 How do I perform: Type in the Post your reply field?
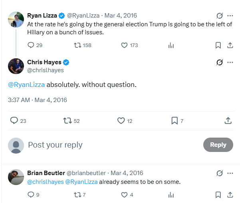click(x=112, y=145)
